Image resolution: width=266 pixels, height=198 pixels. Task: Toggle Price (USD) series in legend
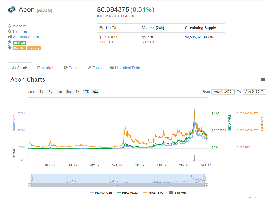coord(128,193)
